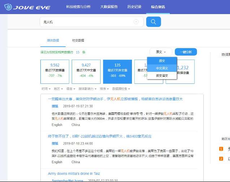Open the 大数据报告 menu item

110,7
